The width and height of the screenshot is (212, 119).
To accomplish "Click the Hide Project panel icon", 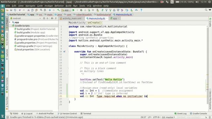I will pos(56,18).
